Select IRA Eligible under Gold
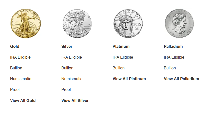 (x=20, y=57)
